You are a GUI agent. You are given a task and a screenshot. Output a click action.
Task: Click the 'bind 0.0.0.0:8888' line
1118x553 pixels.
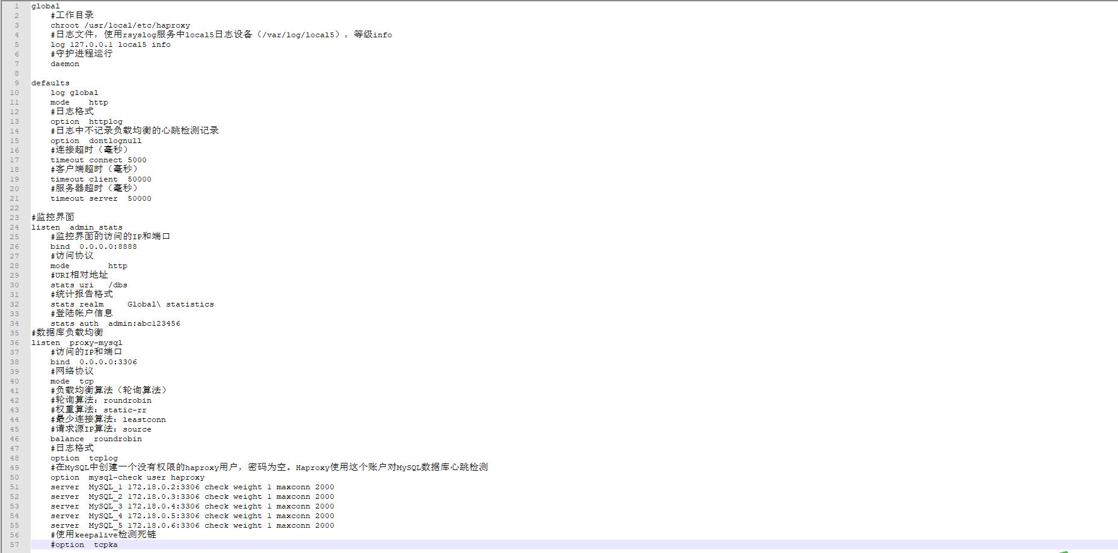[x=94, y=246]
